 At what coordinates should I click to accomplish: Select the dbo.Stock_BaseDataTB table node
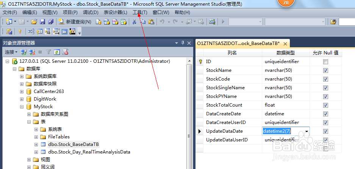coord(74,144)
